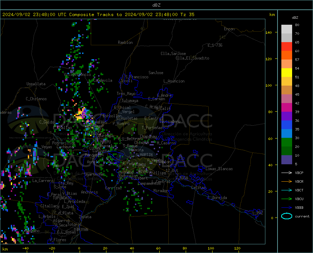This screenshot has height=253, width=313.
Task: Click the L_Asuncion map label
Action: tap(174, 81)
